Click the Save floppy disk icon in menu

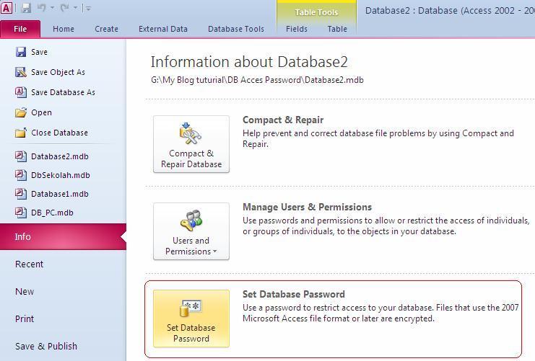click(21, 52)
